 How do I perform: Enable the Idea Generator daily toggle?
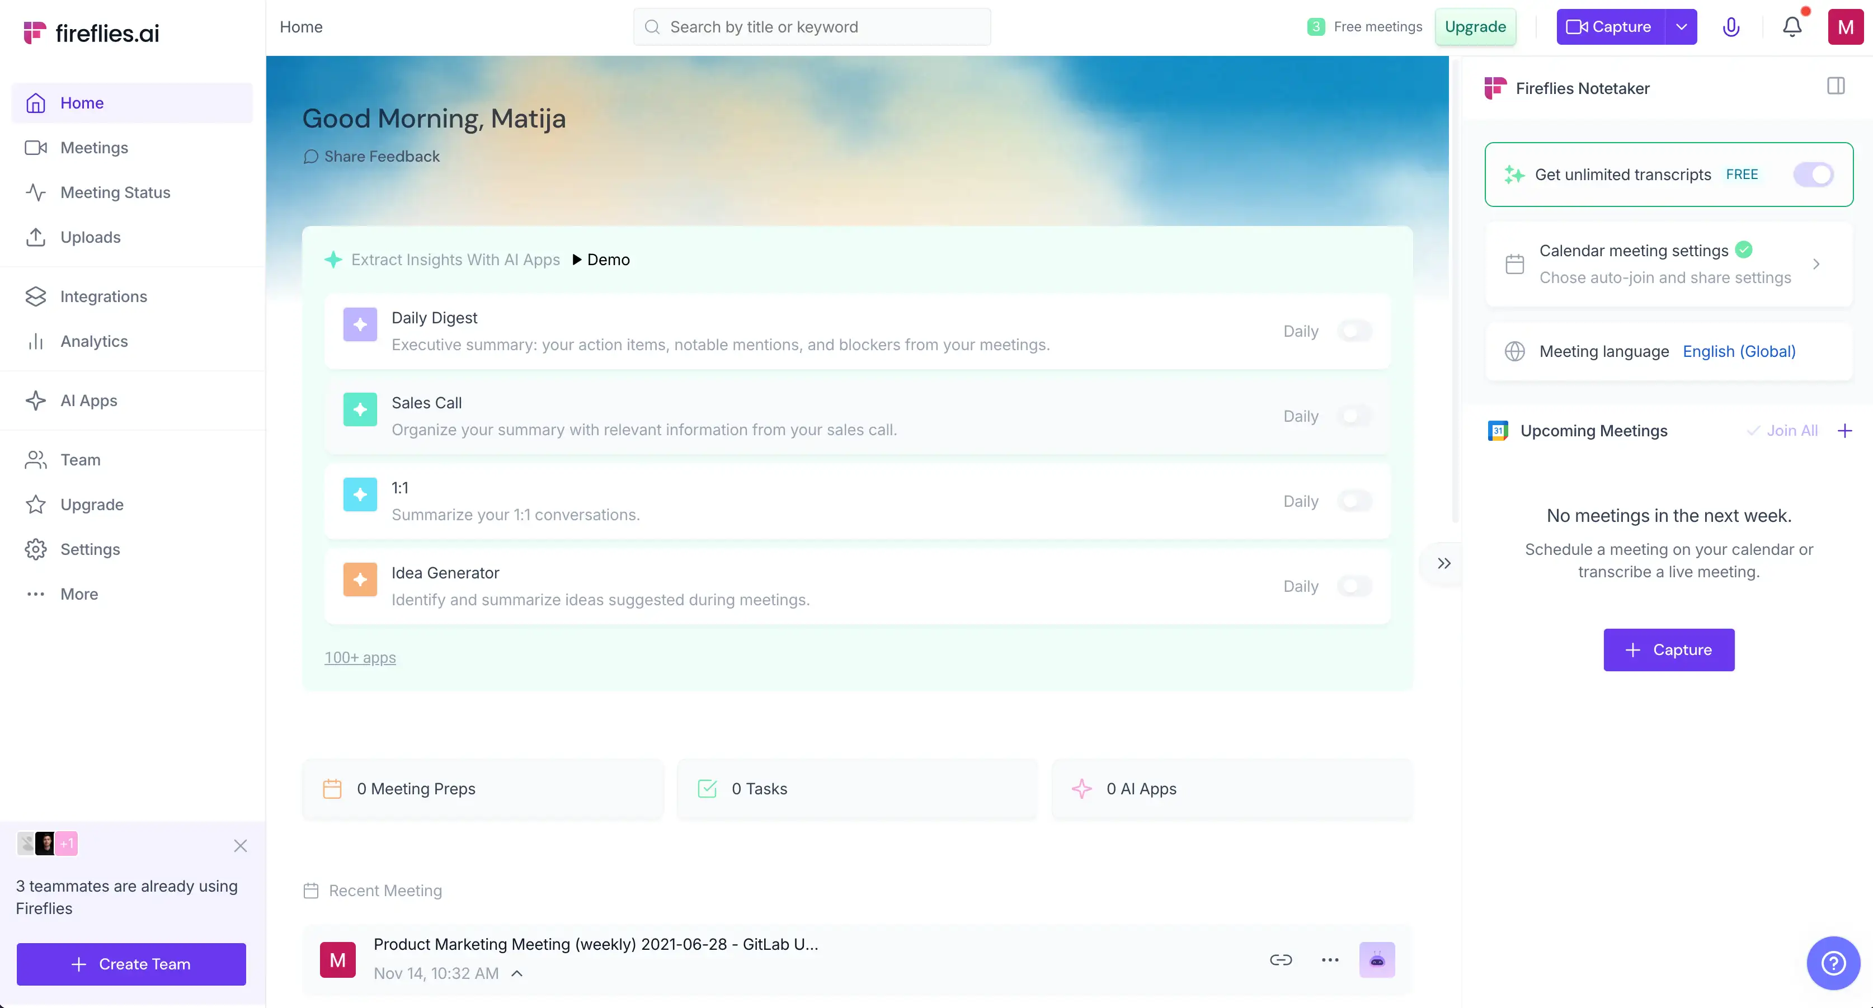click(1354, 586)
